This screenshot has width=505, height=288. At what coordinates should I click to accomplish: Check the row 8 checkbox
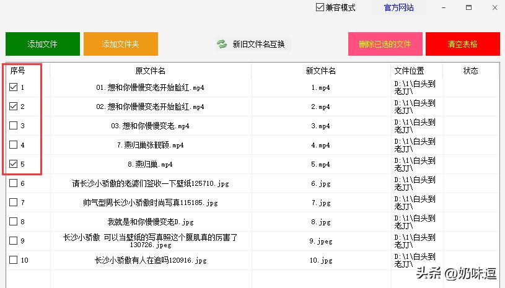13,221
